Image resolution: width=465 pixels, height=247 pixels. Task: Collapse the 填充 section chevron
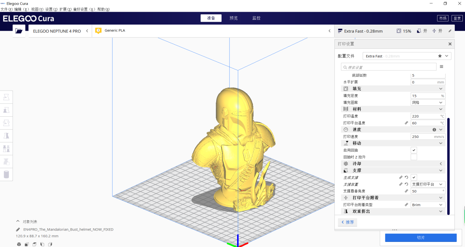[441, 89]
